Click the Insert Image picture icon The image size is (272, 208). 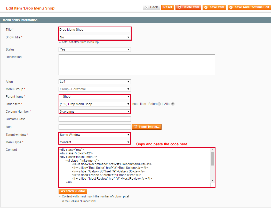pyautogui.click(x=135, y=127)
